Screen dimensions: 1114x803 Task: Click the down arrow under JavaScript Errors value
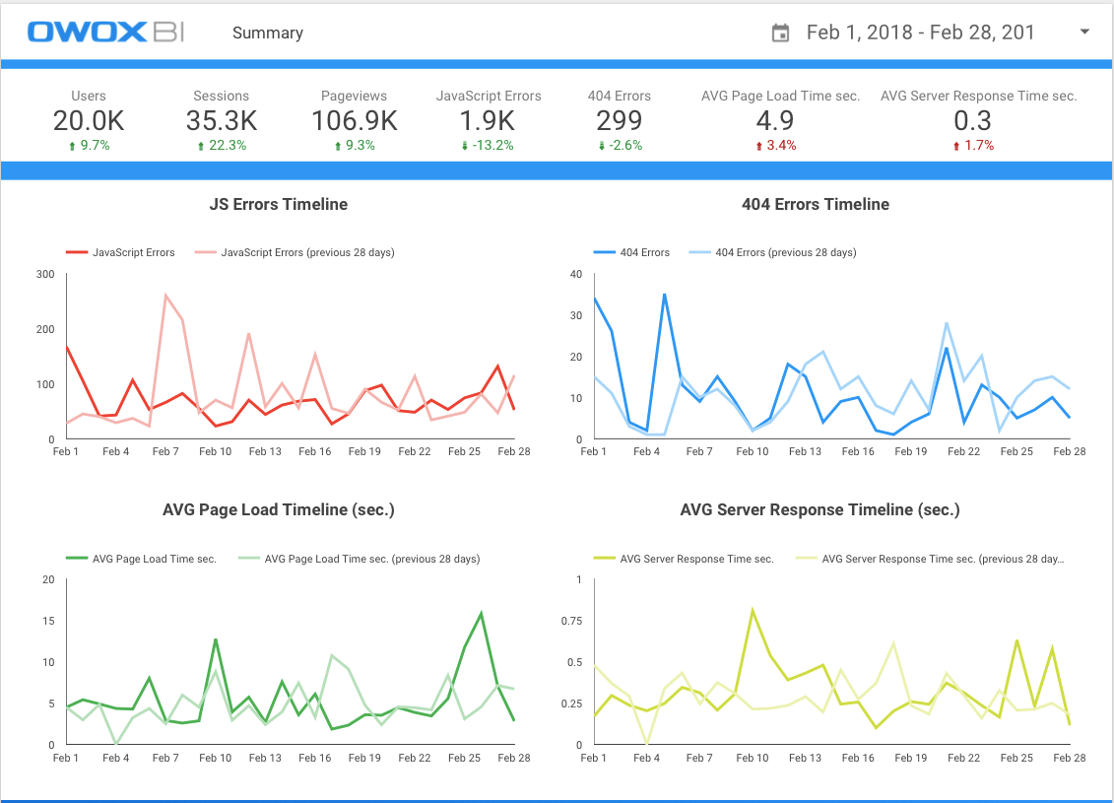click(x=464, y=146)
